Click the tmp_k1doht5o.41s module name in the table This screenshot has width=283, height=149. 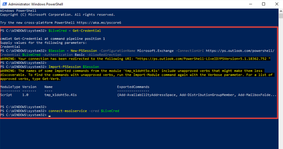pos(61,95)
